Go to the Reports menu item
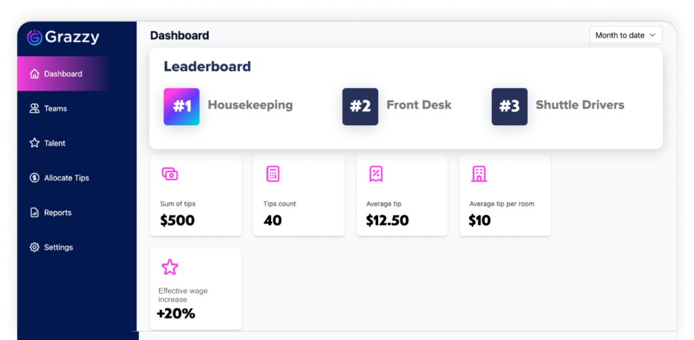The image size is (694, 340). [x=58, y=213]
